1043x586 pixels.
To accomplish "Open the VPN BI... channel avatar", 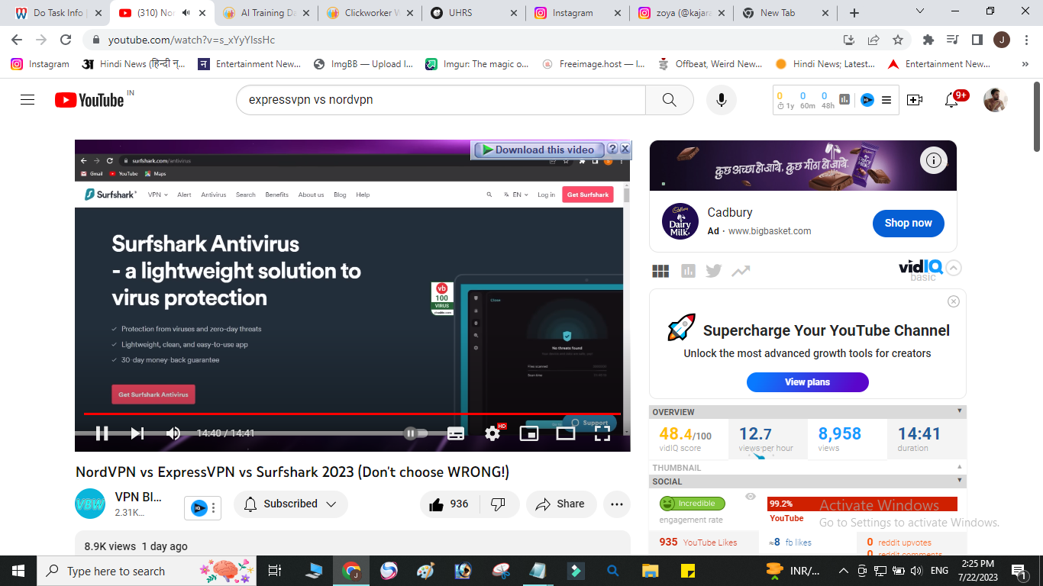I will 90,504.
